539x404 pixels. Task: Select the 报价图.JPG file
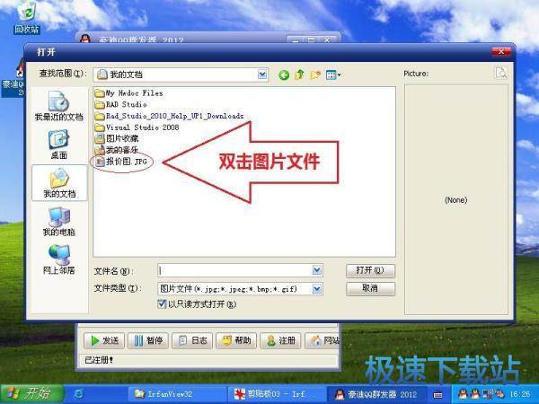pos(121,162)
